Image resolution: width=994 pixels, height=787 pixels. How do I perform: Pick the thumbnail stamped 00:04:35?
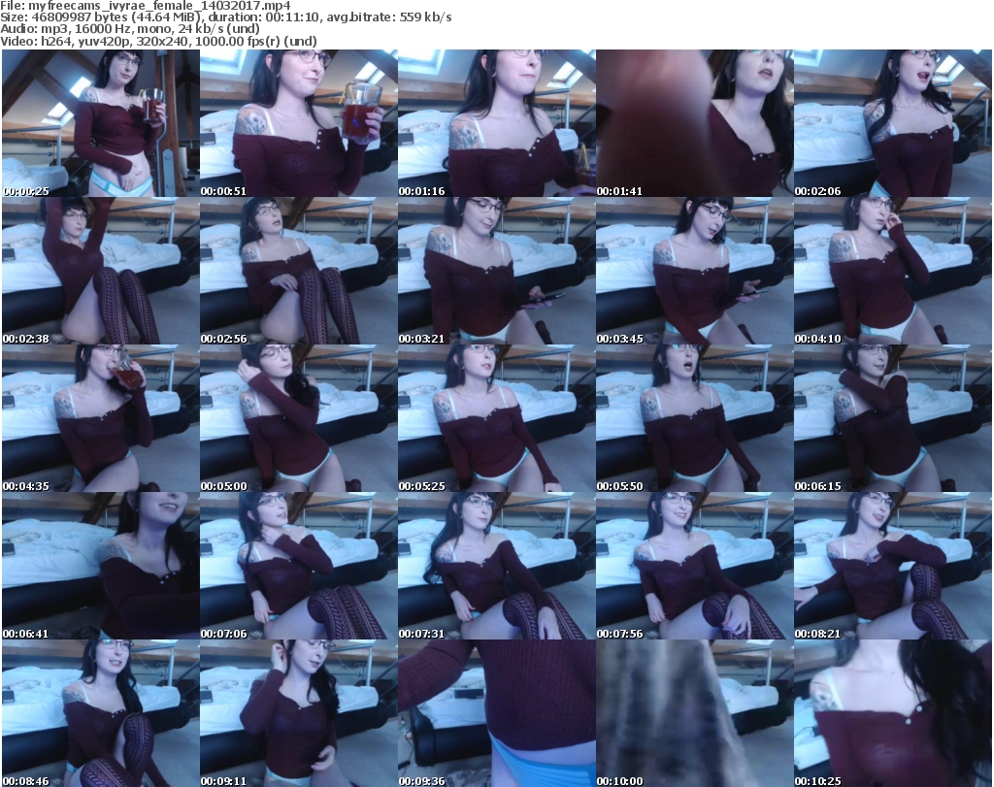coord(101,418)
